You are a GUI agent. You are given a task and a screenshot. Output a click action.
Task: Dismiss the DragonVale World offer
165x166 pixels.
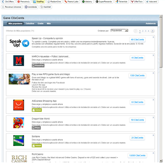pyautogui.click(x=153, y=118)
